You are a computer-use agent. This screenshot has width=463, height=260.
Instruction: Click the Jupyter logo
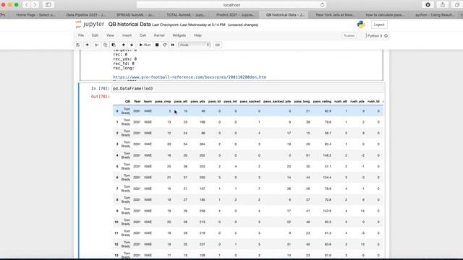coord(90,24)
